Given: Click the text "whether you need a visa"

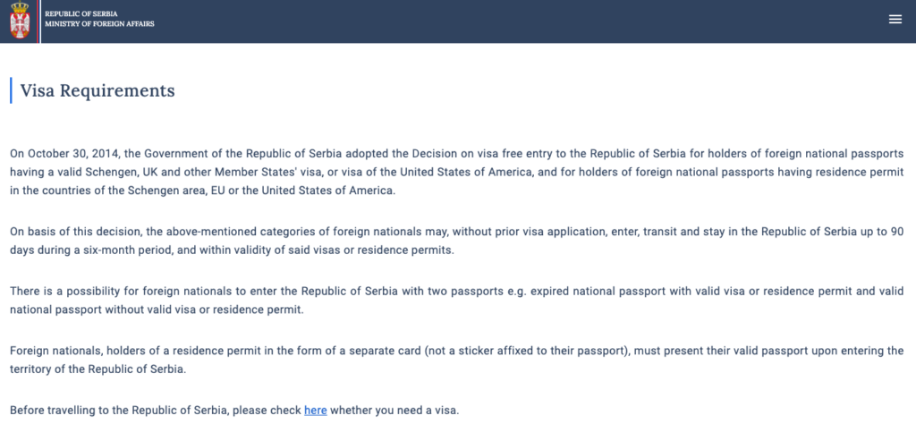Looking at the screenshot, I should (x=394, y=411).
